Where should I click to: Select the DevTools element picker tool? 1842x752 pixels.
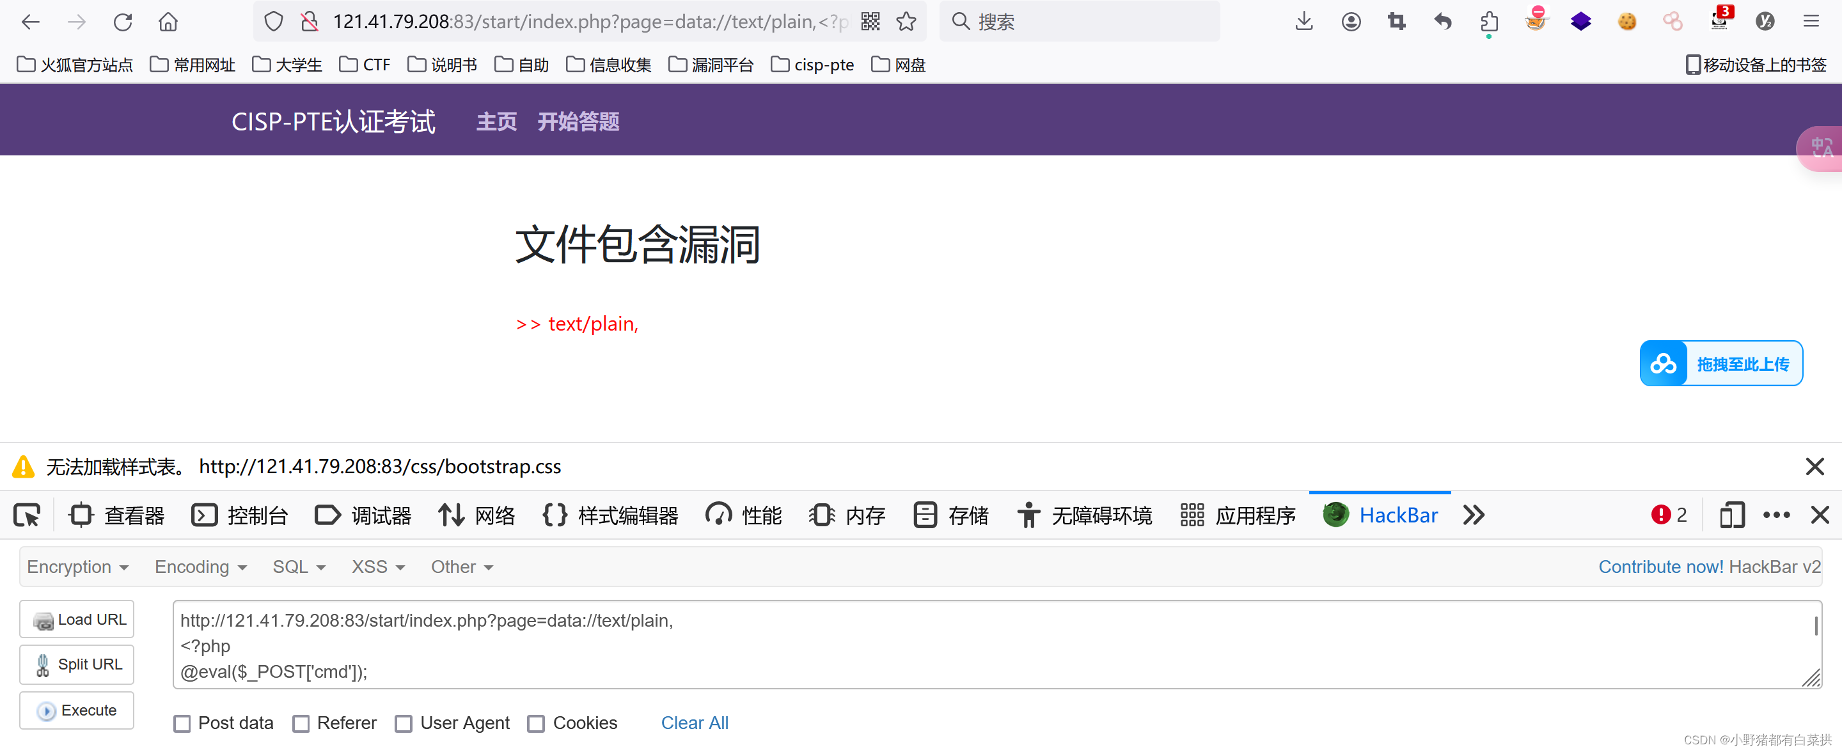point(26,515)
